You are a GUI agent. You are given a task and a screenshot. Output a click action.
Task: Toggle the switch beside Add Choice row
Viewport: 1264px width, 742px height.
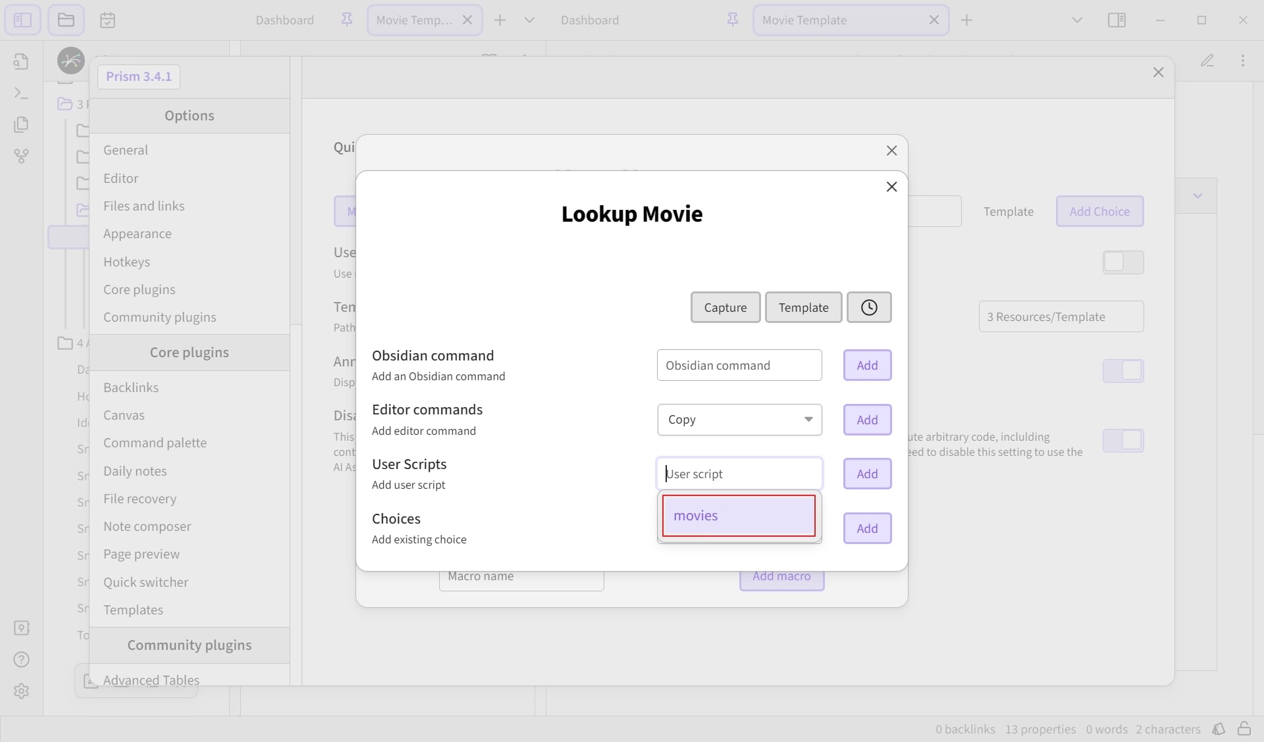point(1123,262)
